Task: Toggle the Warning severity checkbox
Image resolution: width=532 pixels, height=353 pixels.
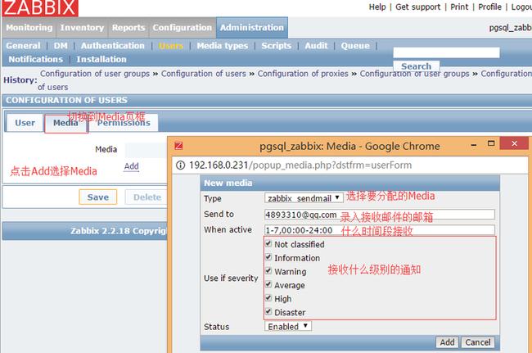Action: (x=269, y=271)
